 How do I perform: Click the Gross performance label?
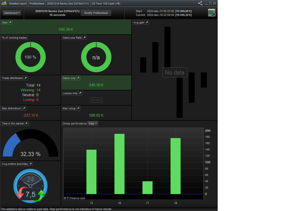click(75, 123)
